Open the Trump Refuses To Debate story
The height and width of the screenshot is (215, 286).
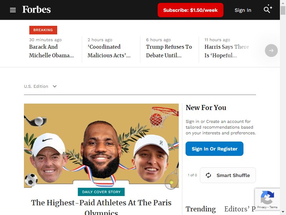pyautogui.click(x=169, y=51)
